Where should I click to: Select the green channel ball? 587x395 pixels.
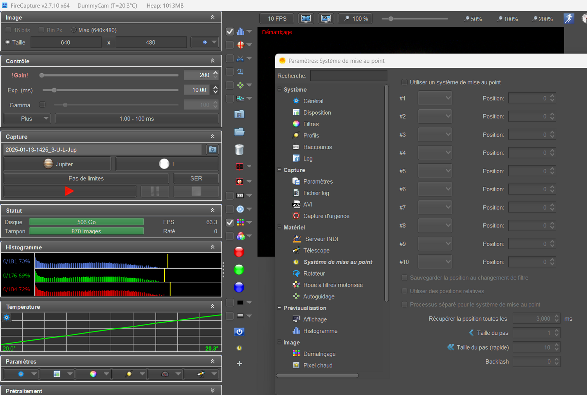[x=239, y=270]
